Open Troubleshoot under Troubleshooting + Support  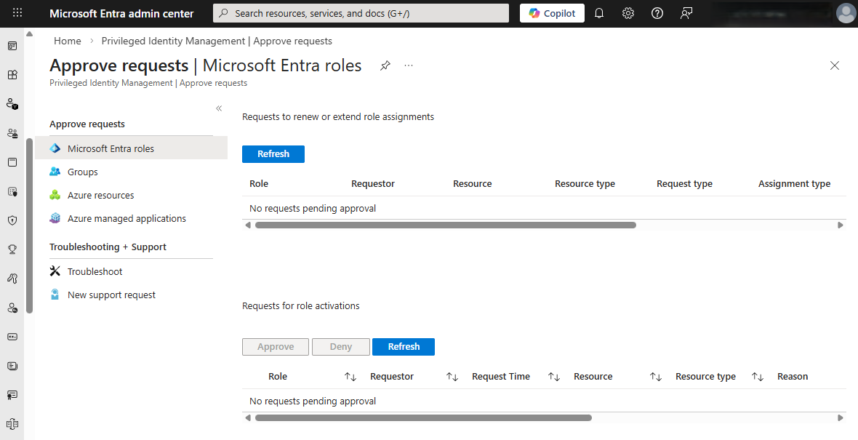point(132,271)
